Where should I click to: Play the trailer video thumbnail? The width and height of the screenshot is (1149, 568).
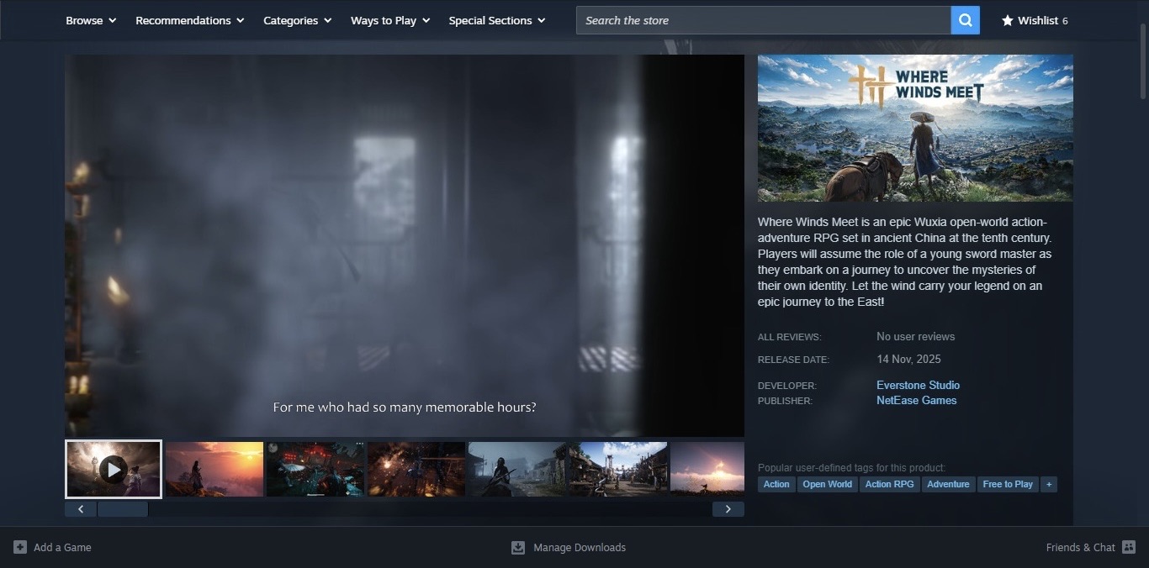[x=114, y=469]
